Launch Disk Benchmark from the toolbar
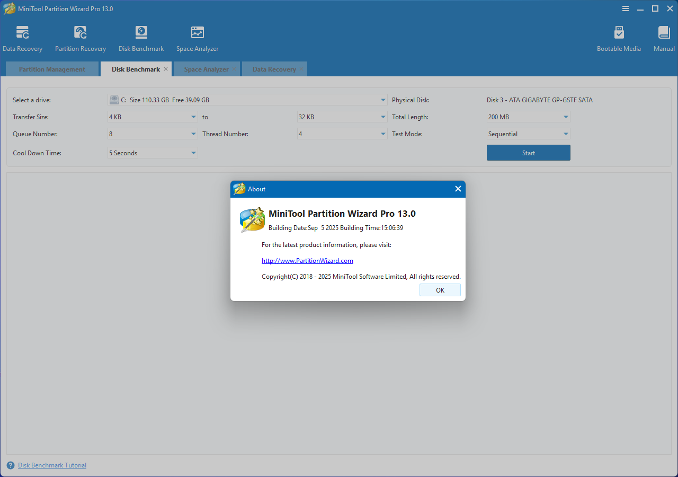The image size is (678, 477). click(x=141, y=39)
